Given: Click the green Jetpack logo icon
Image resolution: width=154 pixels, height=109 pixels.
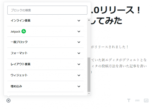Looking at the screenshot, I should point(24,31).
